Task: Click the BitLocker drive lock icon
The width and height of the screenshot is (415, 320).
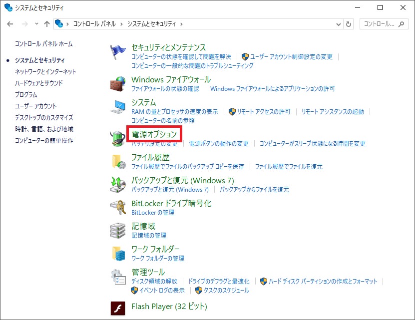Action: pos(118,208)
